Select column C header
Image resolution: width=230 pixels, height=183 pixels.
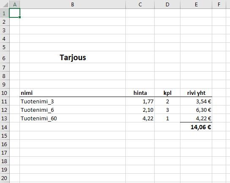(x=140, y=4)
